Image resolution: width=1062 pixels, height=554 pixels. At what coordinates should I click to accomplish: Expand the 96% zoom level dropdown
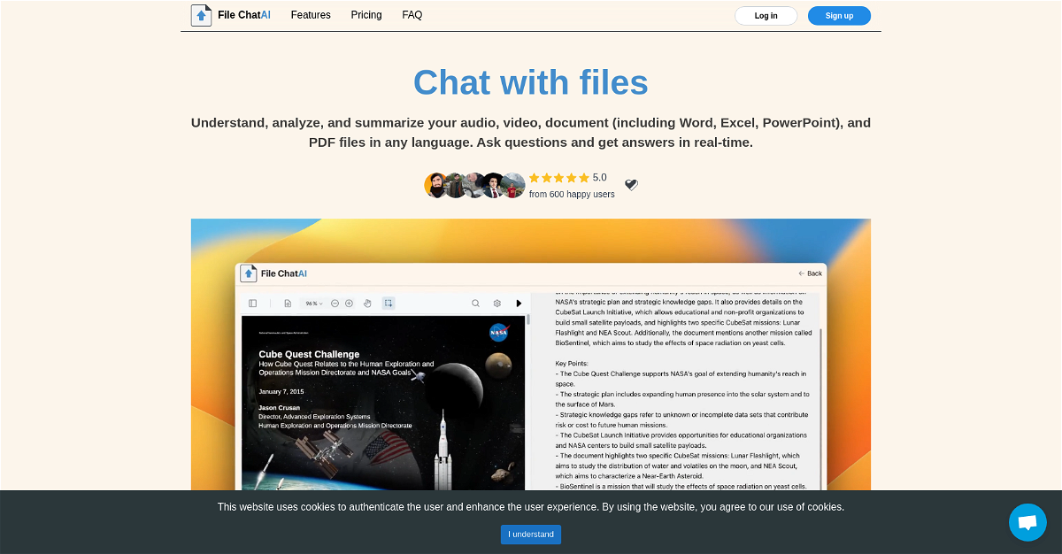314,303
